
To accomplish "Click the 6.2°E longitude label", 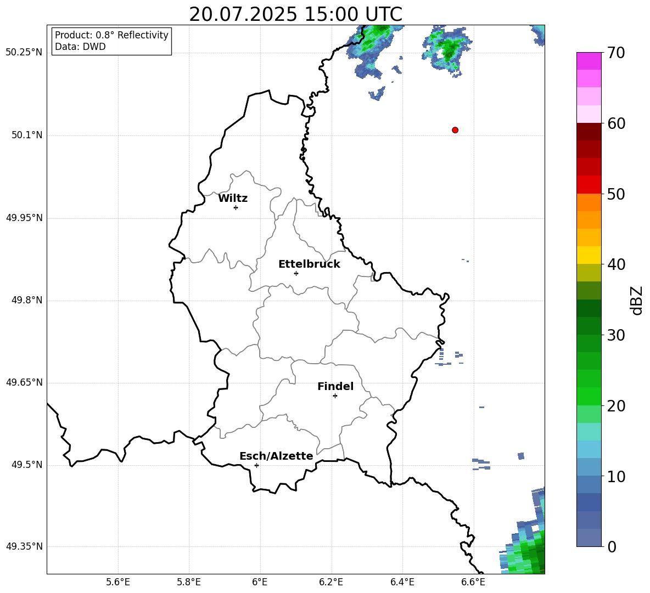I will pos(331,583).
